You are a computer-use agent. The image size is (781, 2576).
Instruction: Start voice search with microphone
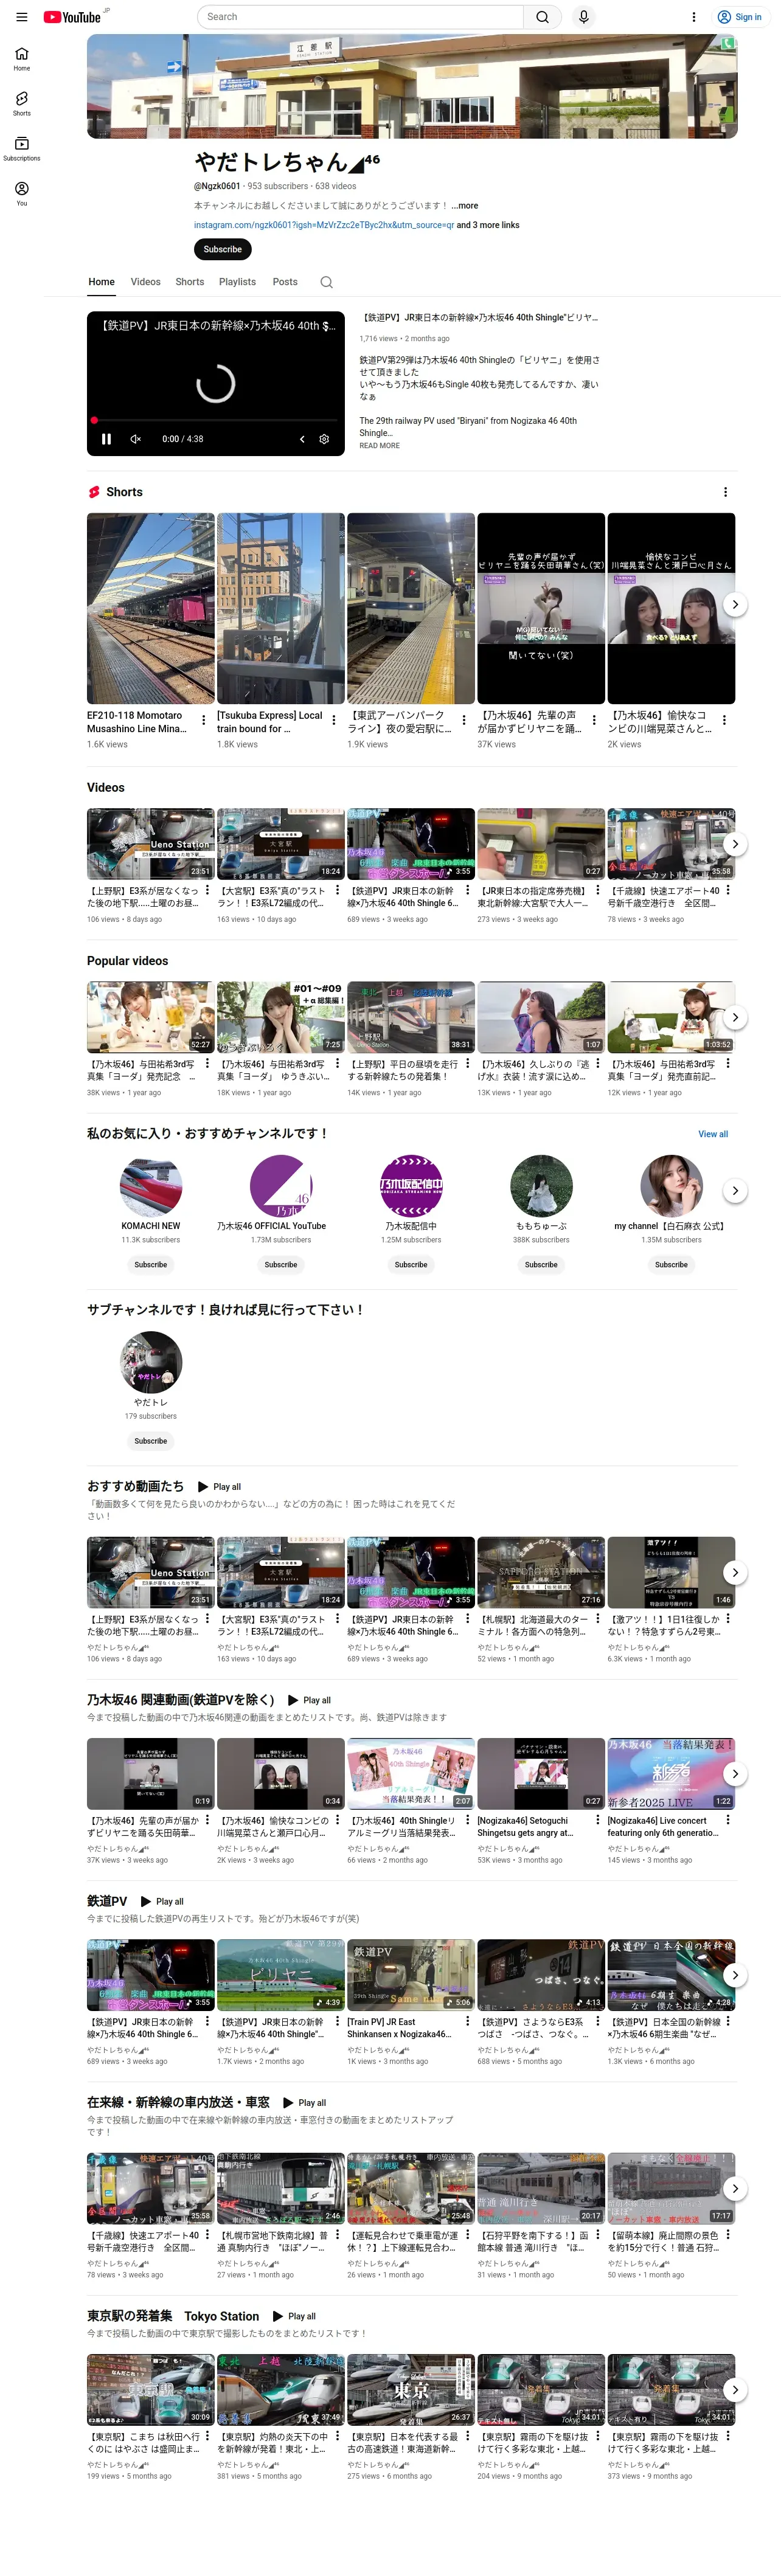[584, 17]
